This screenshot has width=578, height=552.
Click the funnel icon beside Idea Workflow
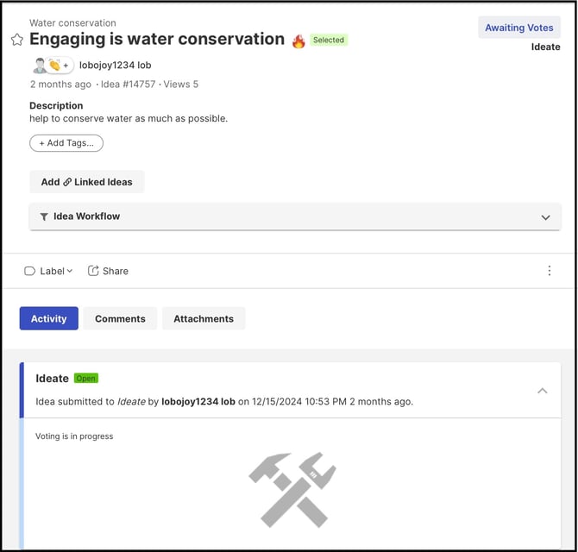(x=44, y=217)
